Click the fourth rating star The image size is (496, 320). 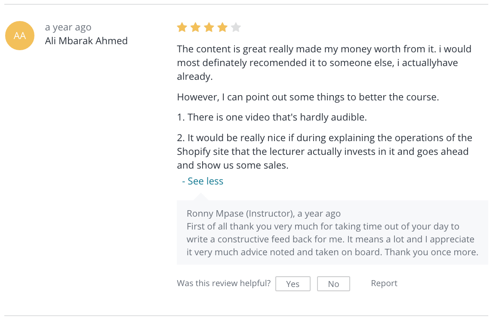click(x=223, y=27)
